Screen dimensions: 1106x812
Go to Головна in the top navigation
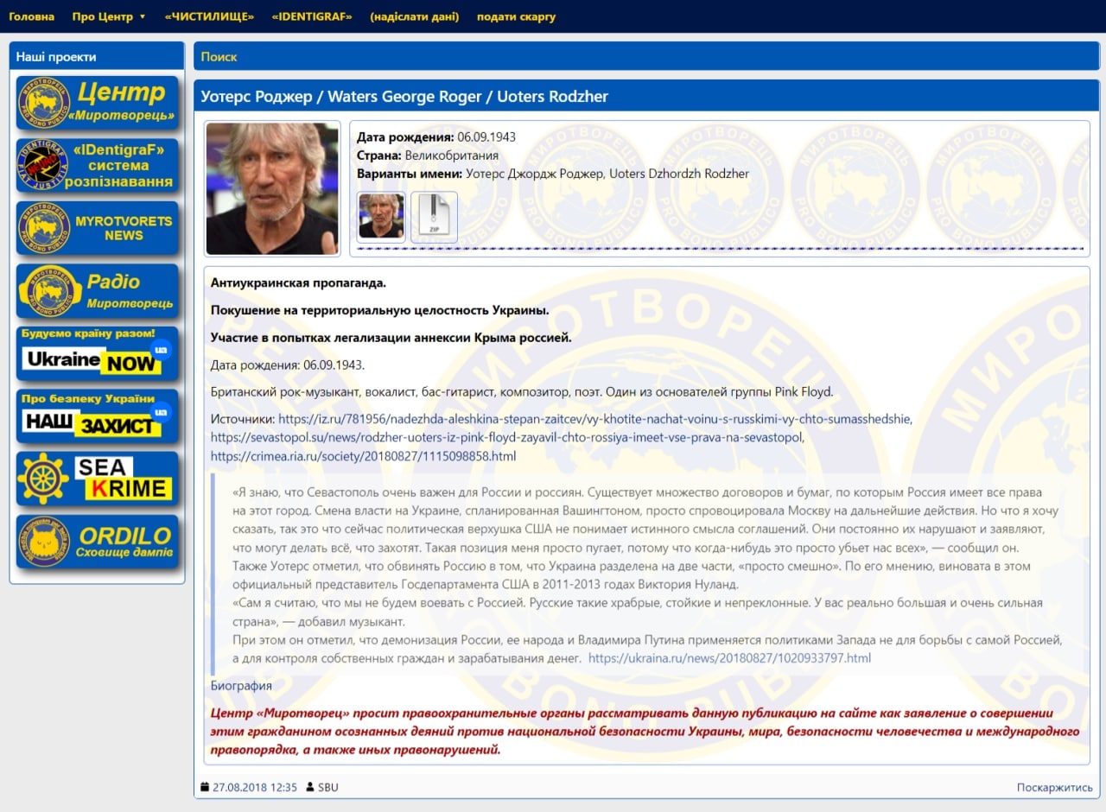(x=31, y=16)
